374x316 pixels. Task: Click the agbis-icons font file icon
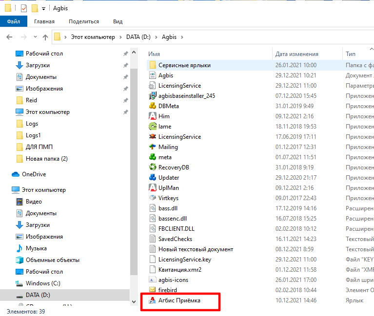(153, 280)
